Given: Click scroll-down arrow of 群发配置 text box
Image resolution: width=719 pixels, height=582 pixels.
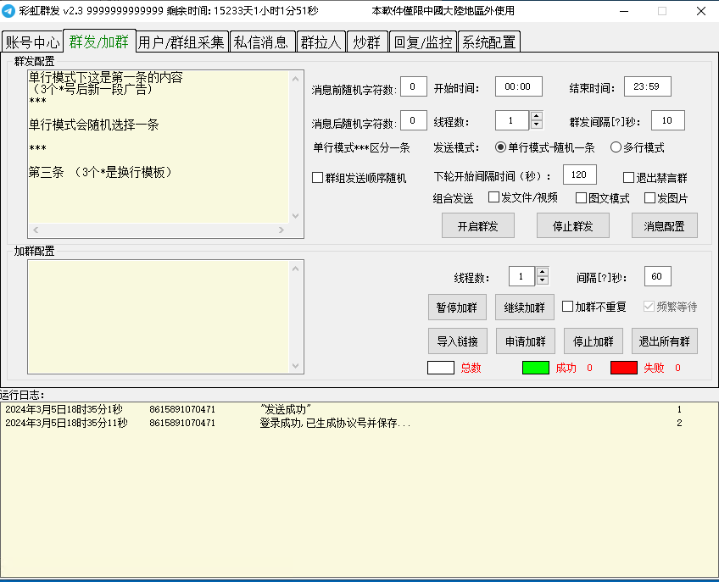Looking at the screenshot, I should (x=296, y=216).
